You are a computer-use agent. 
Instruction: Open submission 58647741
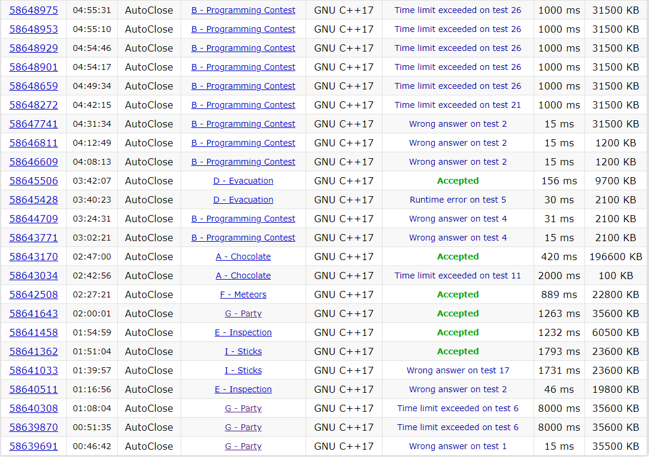(34, 124)
